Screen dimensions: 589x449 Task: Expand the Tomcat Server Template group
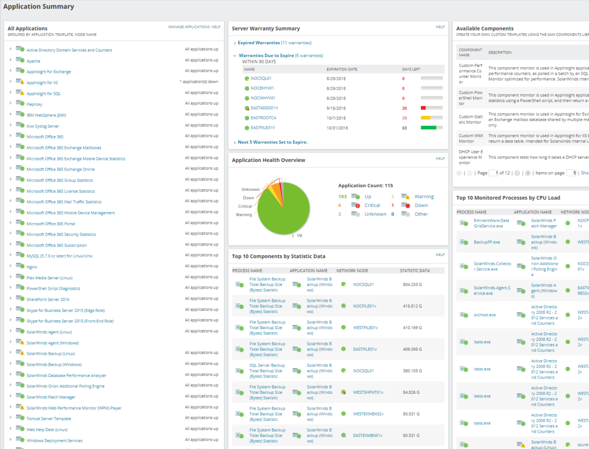pos(10,418)
